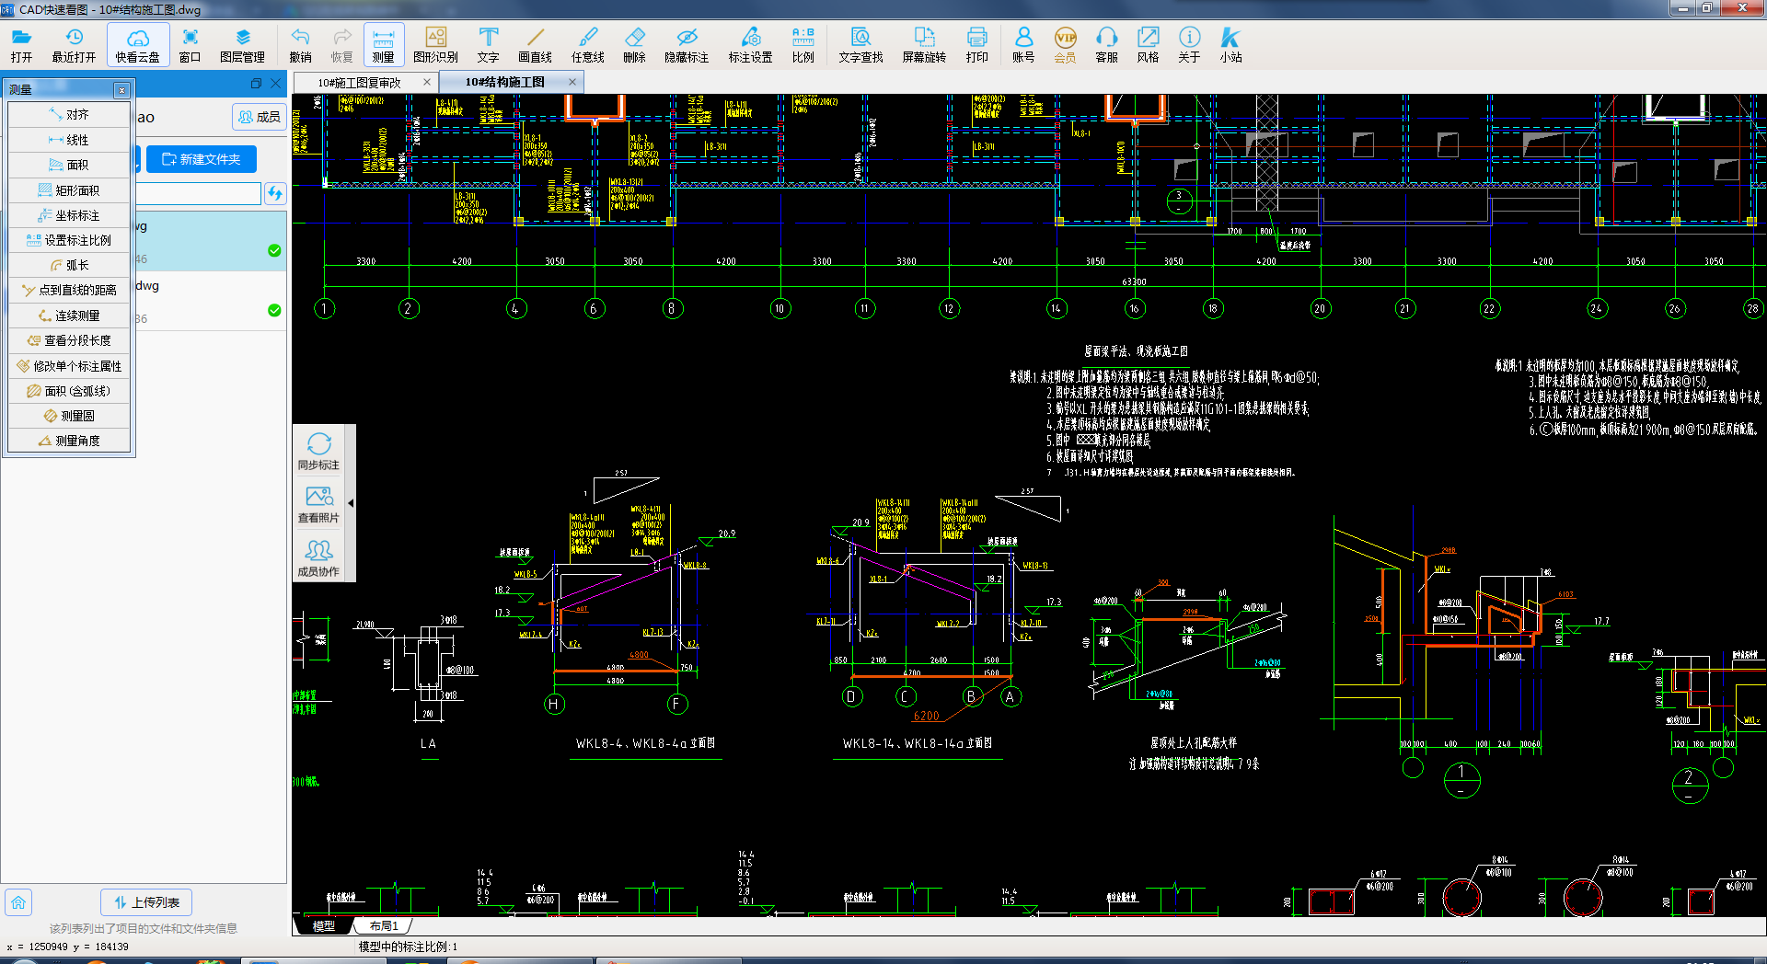Select 线性 linear measurement
The image size is (1767, 964).
tap(69, 140)
